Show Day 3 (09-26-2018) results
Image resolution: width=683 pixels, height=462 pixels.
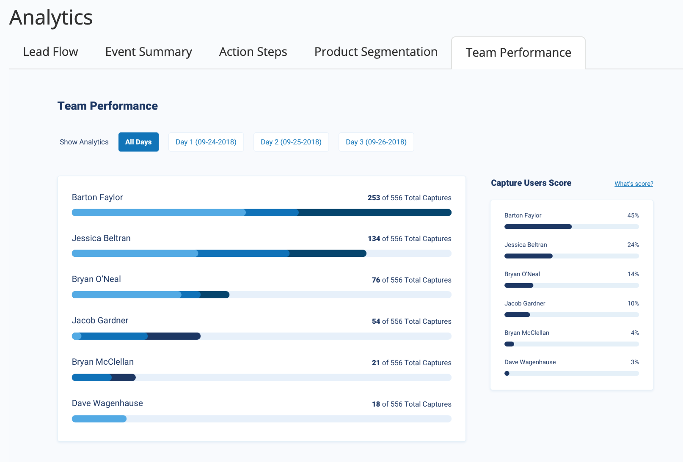[376, 142]
